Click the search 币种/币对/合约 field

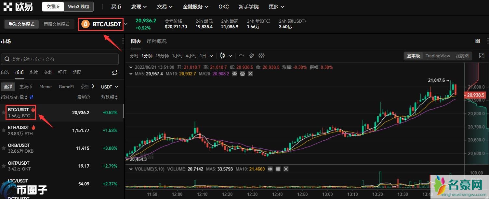pos(60,59)
